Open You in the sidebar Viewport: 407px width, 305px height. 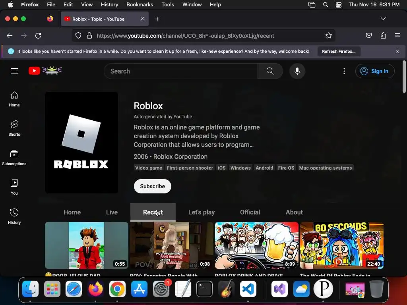pos(14,187)
